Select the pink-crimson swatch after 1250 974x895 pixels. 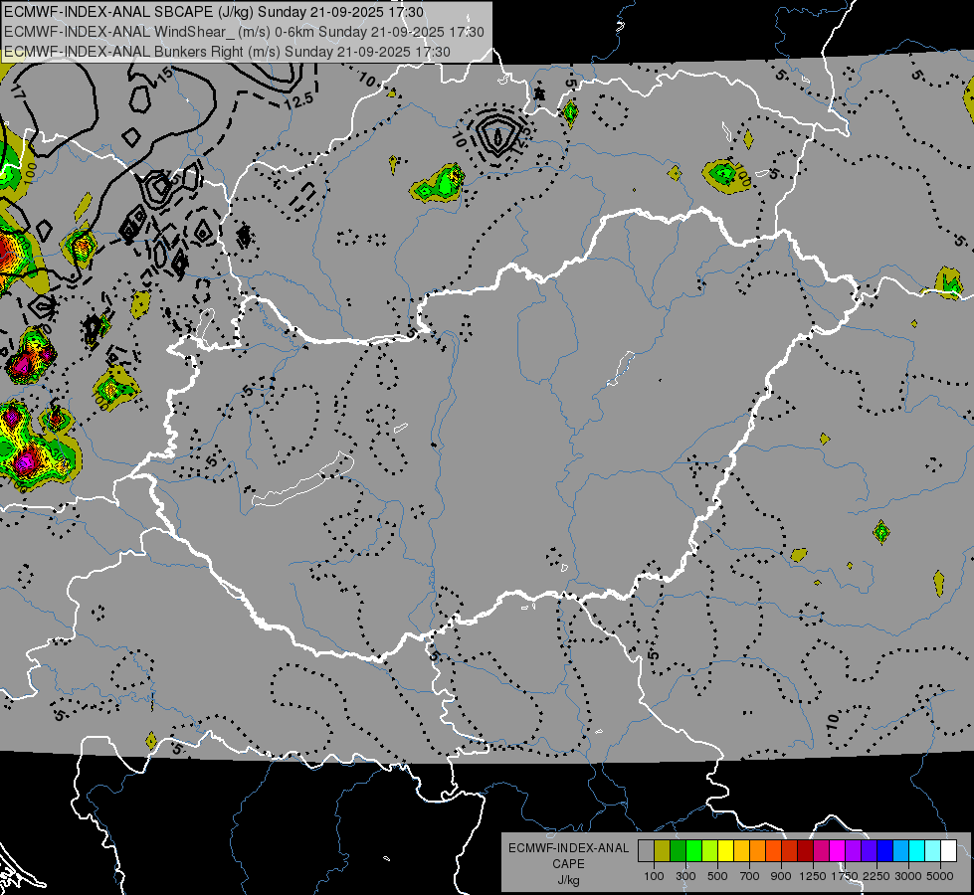coord(821,851)
